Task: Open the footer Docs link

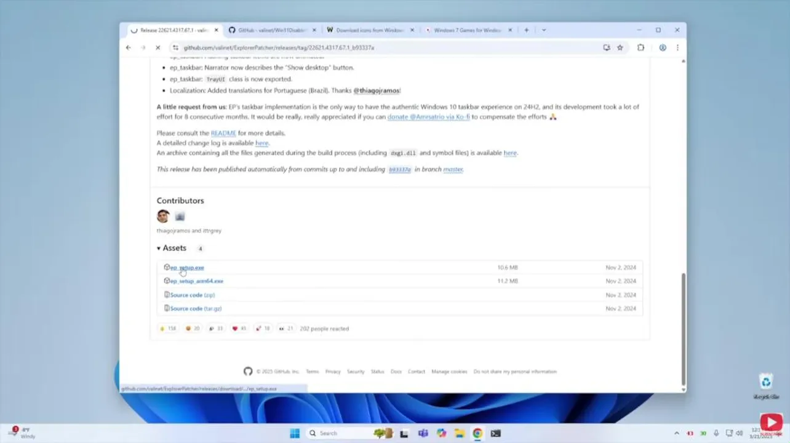Action: pyautogui.click(x=396, y=372)
